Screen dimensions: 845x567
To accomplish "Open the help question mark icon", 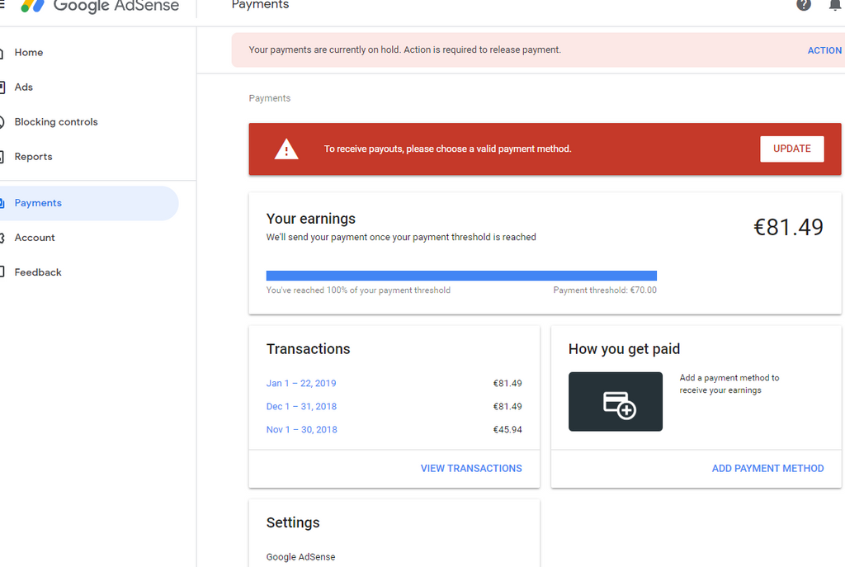I will pos(804,5).
